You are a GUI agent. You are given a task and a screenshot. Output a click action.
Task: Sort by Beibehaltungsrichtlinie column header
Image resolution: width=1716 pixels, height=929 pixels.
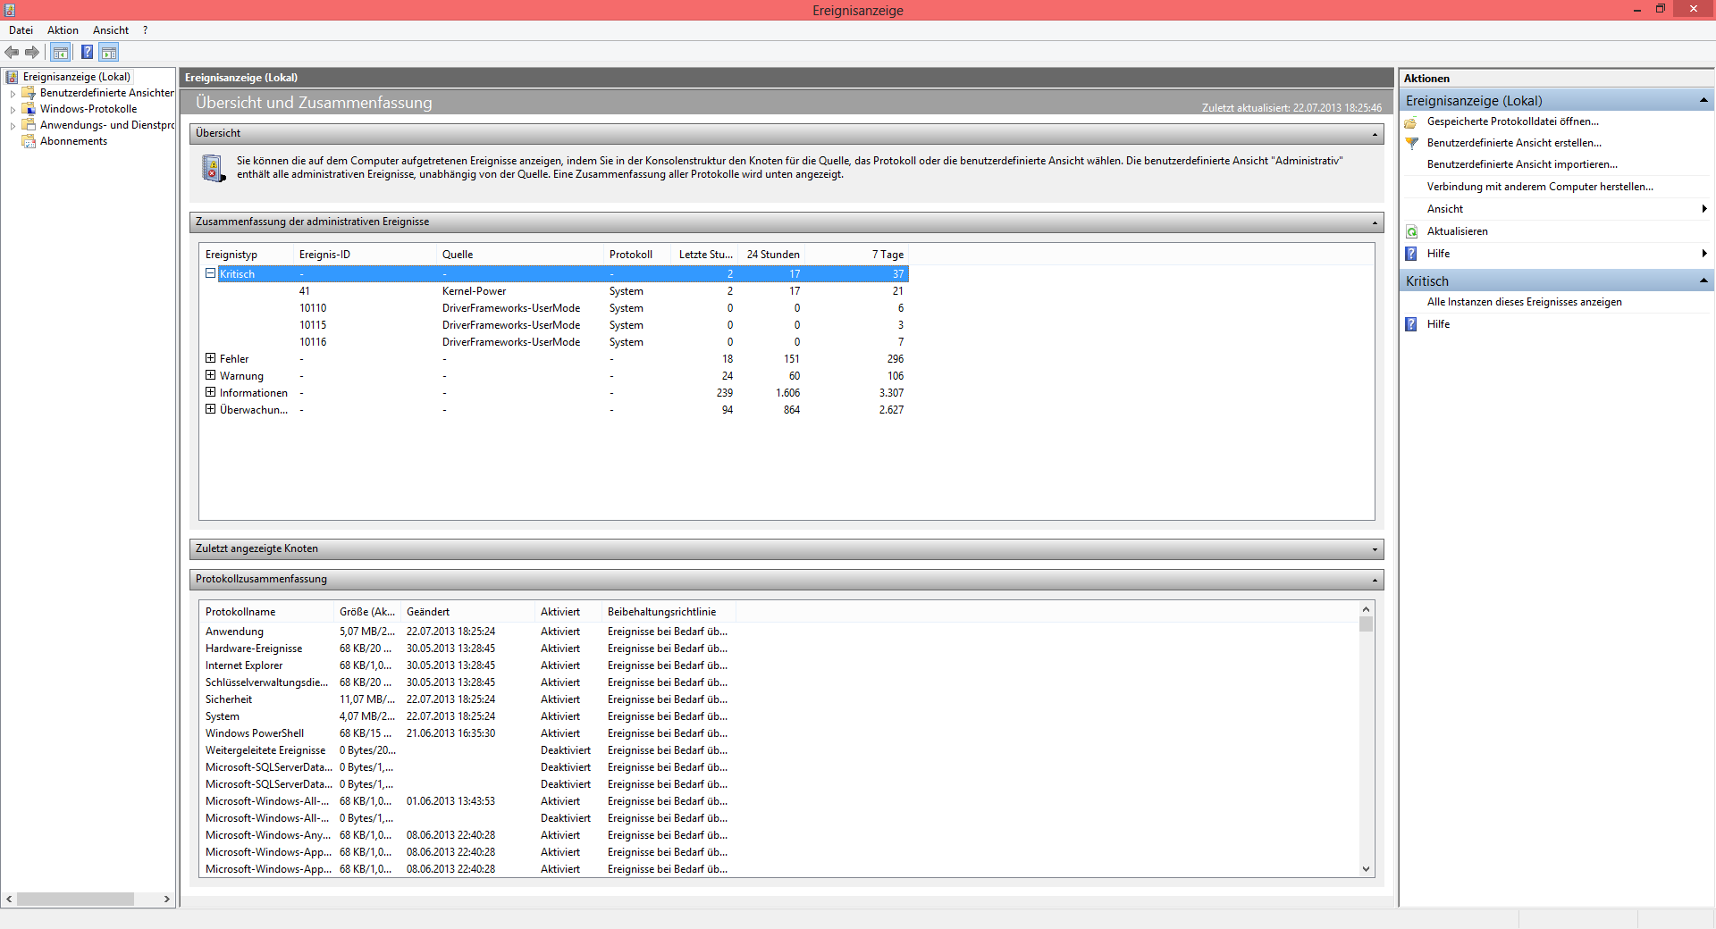point(668,612)
